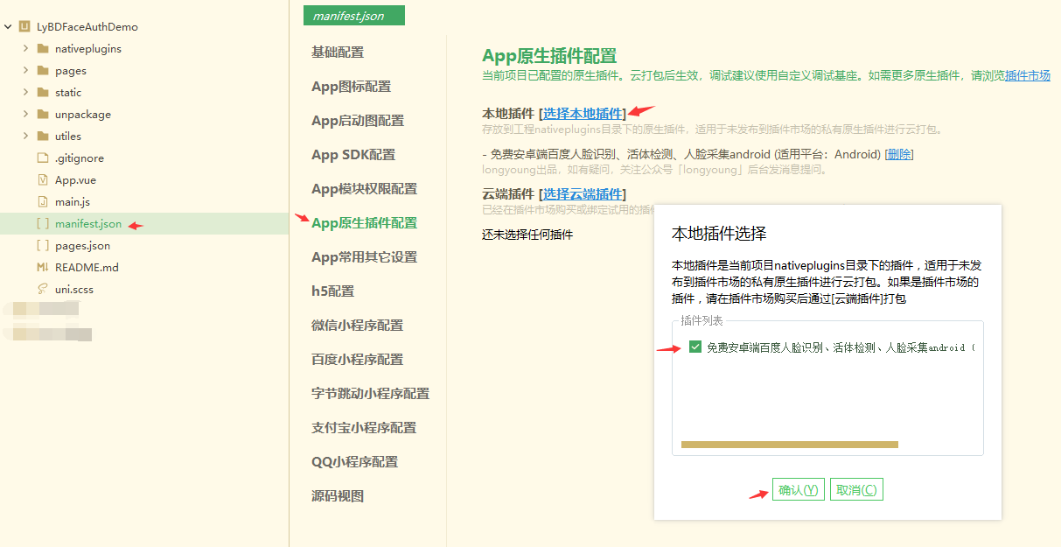Open App SDK配置 section
The width and height of the screenshot is (1061, 547).
[353, 155]
